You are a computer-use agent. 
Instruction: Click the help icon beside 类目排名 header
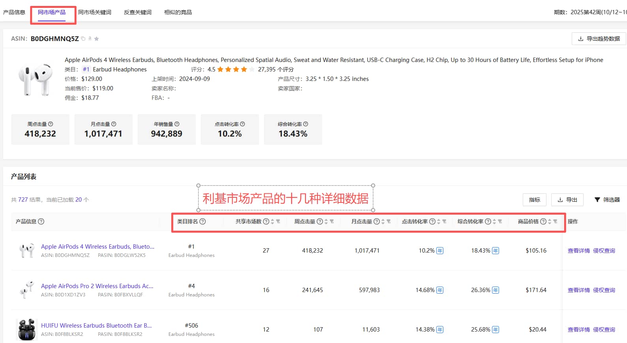203,221
